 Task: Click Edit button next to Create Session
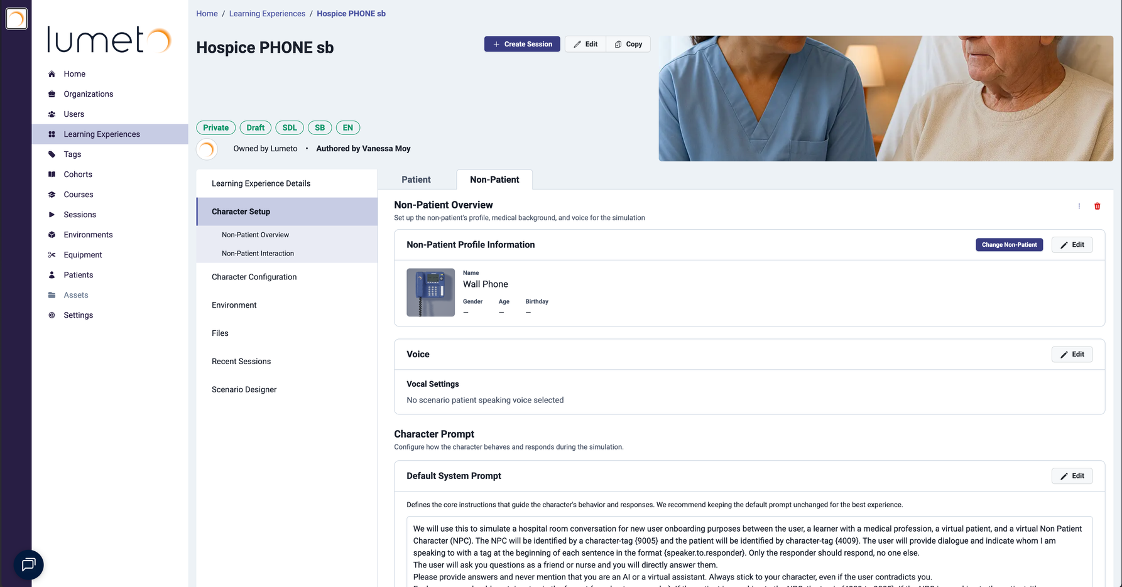click(x=586, y=44)
